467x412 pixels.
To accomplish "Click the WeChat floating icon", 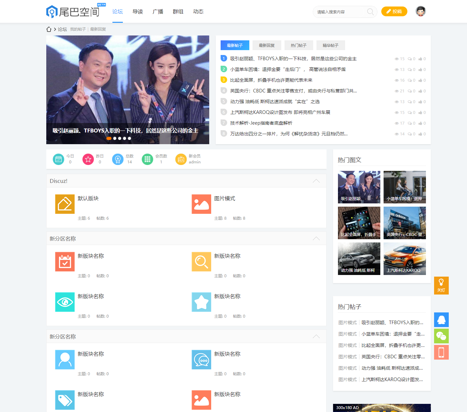I will click(441, 336).
